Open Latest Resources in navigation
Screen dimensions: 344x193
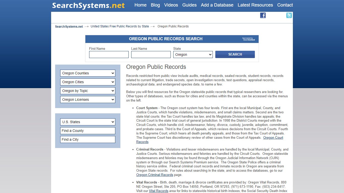255,5
